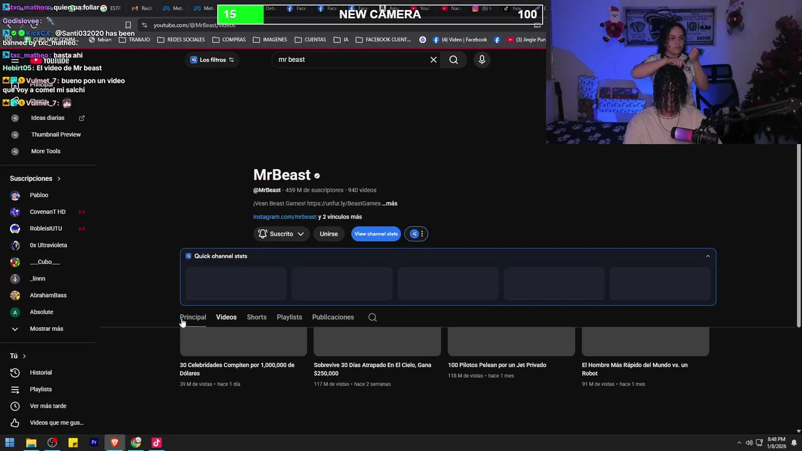Image resolution: width=802 pixels, height=451 pixels.
Task: Open Ideas diarias in the sidebar
Action: click(48, 118)
